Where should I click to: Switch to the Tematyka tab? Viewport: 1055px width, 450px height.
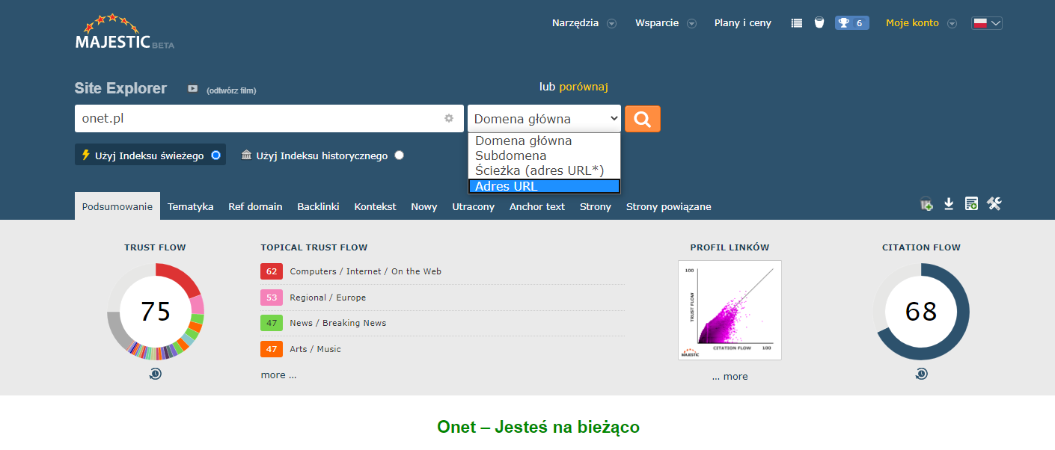191,206
